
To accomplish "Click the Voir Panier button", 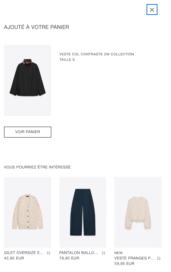I will pos(27,132).
